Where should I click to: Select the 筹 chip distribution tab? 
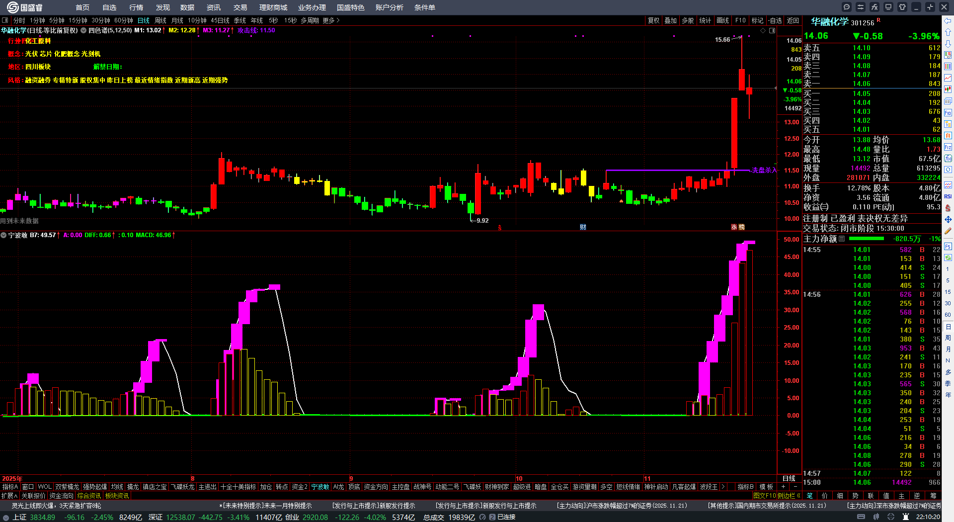[x=933, y=496]
